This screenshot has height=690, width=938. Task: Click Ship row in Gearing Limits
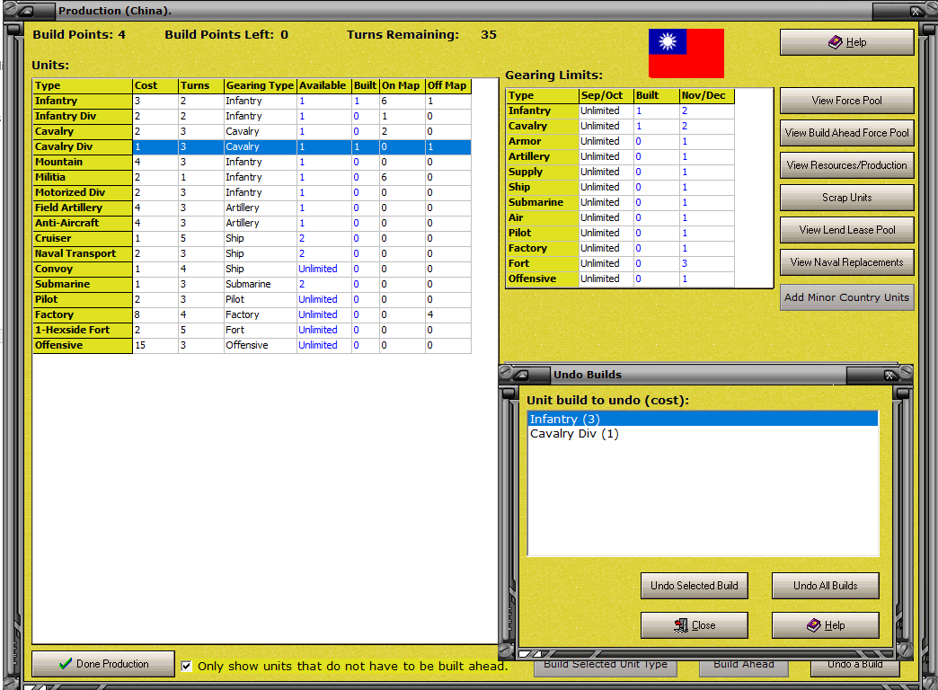click(x=620, y=187)
